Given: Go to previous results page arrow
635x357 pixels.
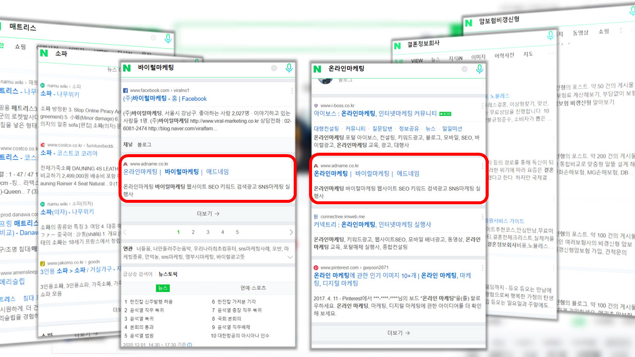Looking at the screenshot, I should 125,232.
